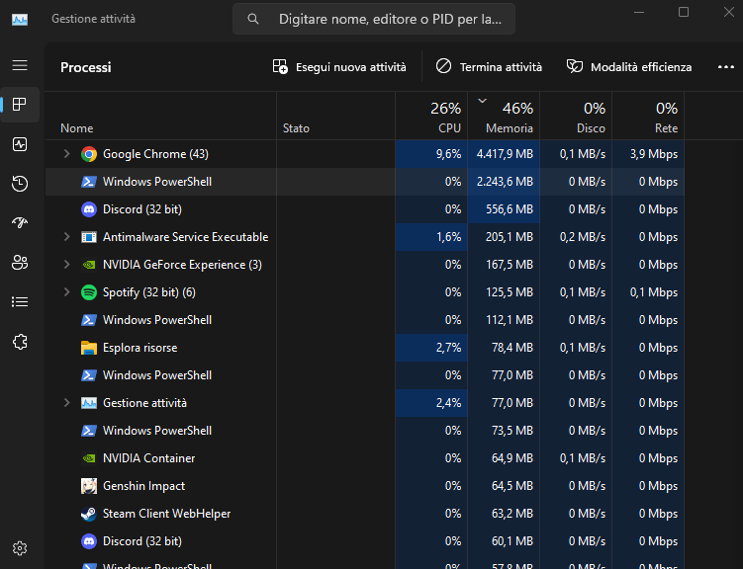Open the Users sidebar icon
743x569 pixels.
[20, 263]
